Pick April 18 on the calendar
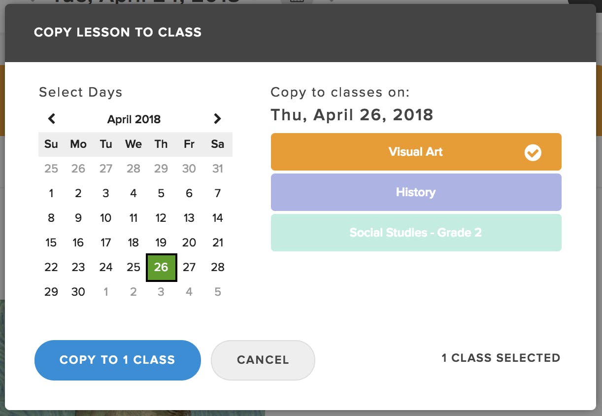The image size is (602, 416). [134, 243]
